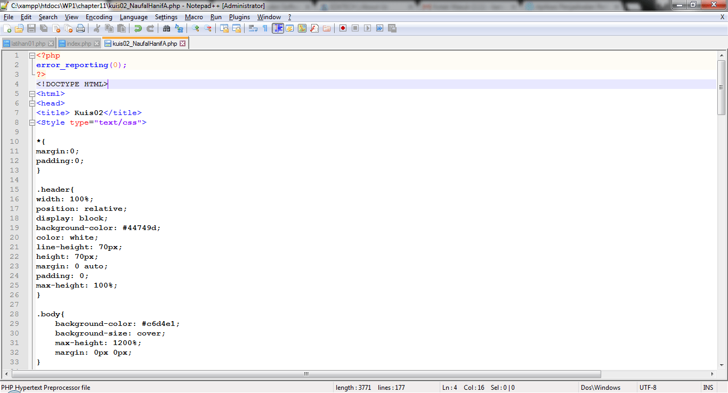Click the horizontal scrollbar right arrow
Viewport: 728px width, 393px height.
coord(711,374)
